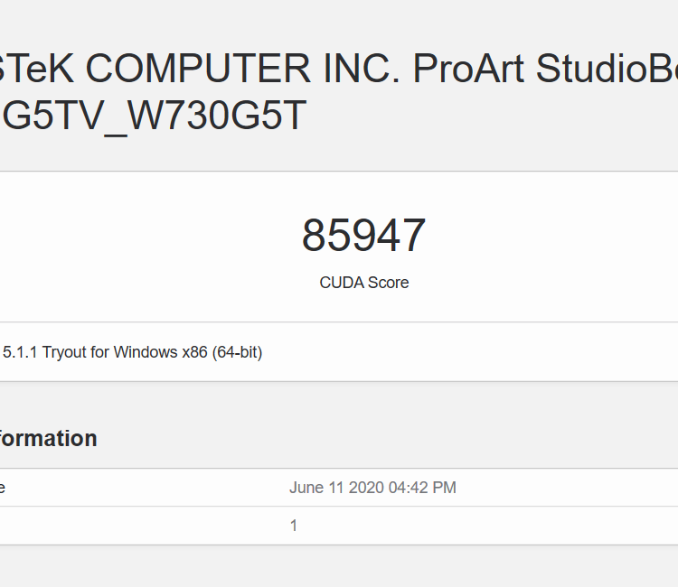The height and width of the screenshot is (587, 678).
Task: Click the cut-off label left of the date
Action: click(3, 488)
